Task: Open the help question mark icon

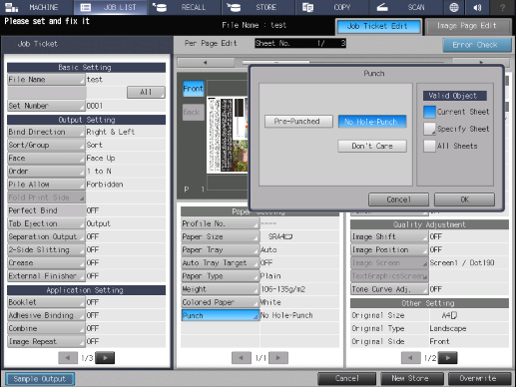Action: pyautogui.click(x=502, y=7)
